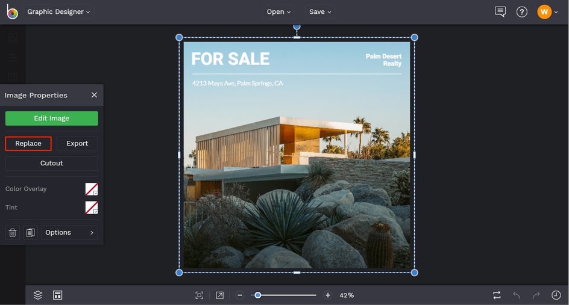Viewport: 569px width, 305px height.
Task: Click the dimmed sliders edit sidebar icon
Action: pyautogui.click(x=13, y=57)
